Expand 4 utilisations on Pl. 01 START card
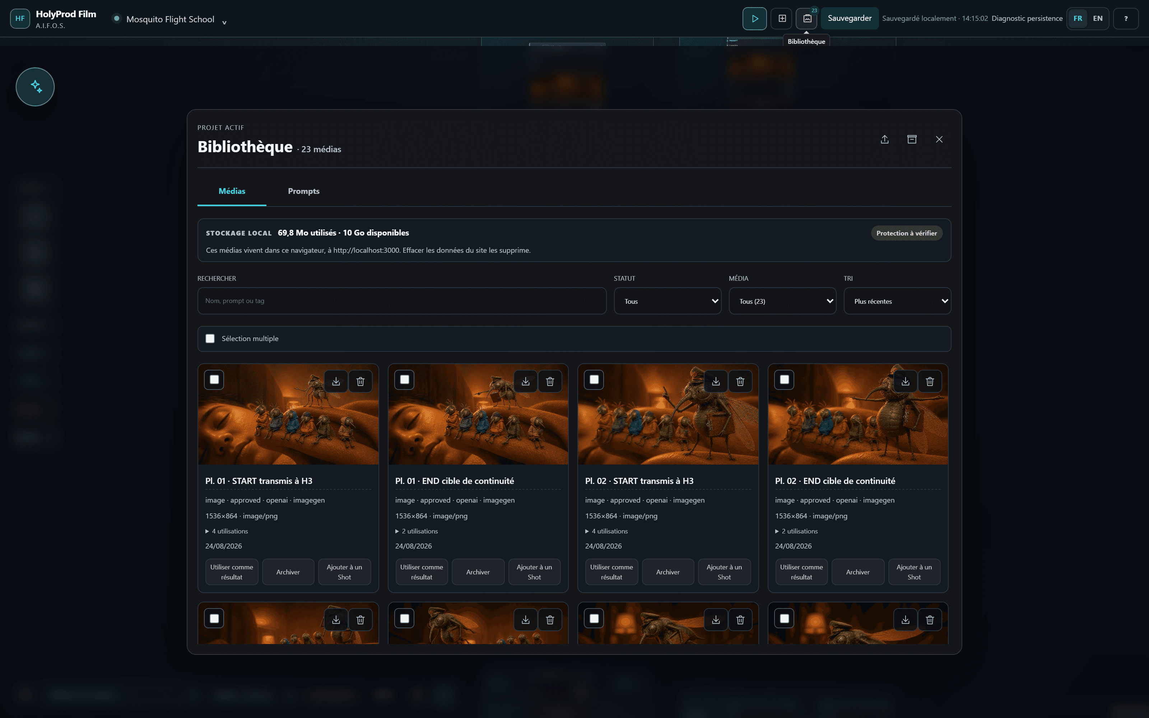Screen dimensions: 1149x718 227,531
